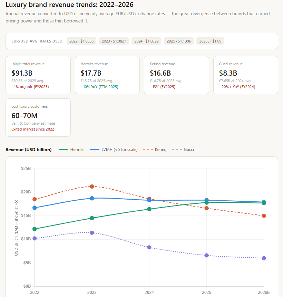Click the EUR/USD AVG. RATES USED label
Screen dimensions: 283x297
pos(37,41)
